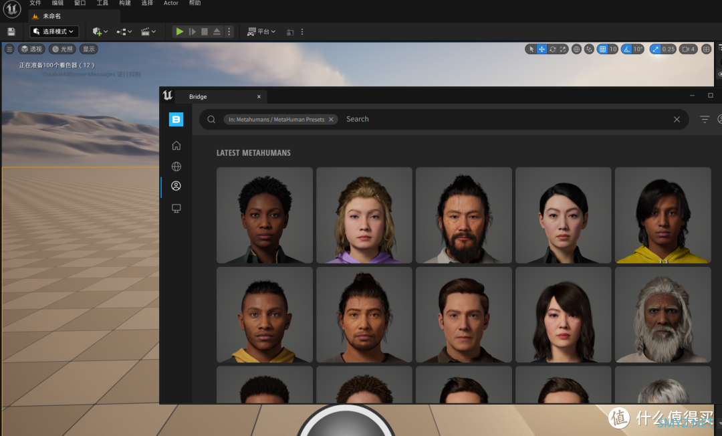Click the Bridge search magnifier icon

(211, 119)
